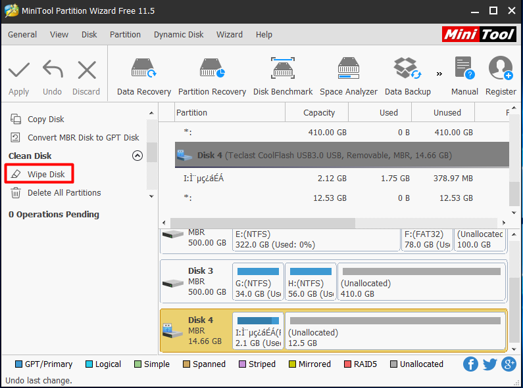Click Mirrored legend color swatch
523x388 pixels.
point(292,364)
